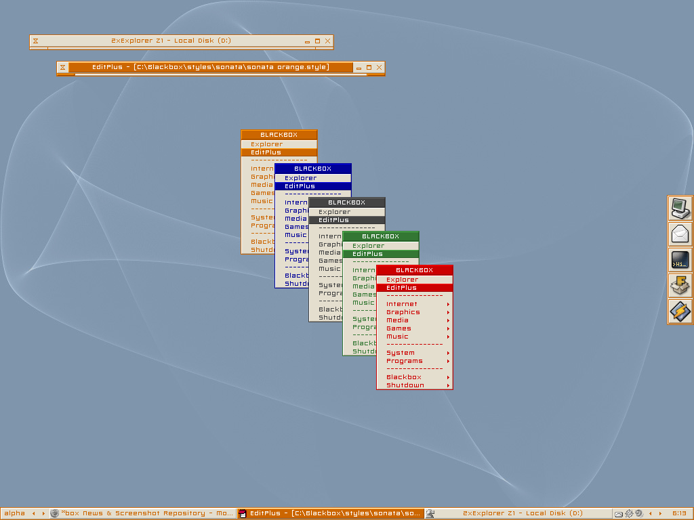Expand System submenu in the red menu

click(414, 353)
